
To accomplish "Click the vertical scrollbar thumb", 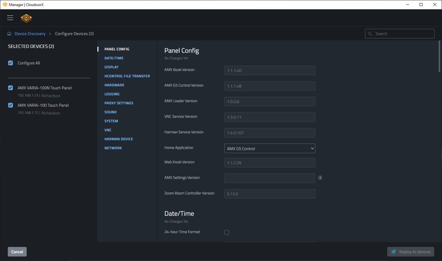I will [440, 56].
